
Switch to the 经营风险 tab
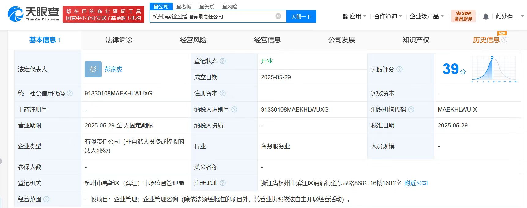(193, 40)
